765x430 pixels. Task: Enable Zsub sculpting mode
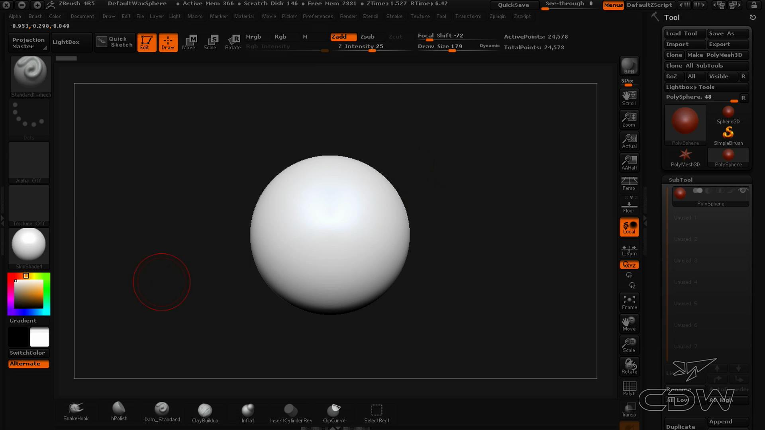[x=367, y=37]
